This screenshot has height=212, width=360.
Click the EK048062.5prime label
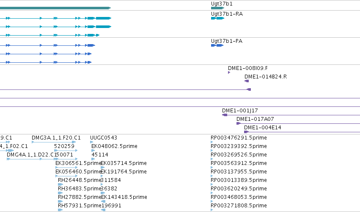click(114, 146)
